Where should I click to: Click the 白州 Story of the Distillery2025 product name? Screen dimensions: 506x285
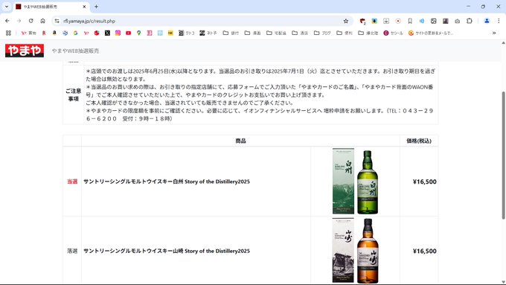pyautogui.click(x=167, y=182)
